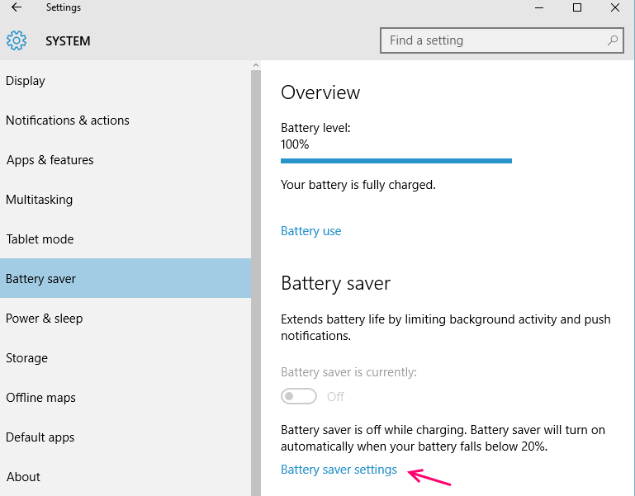The height and width of the screenshot is (496, 635).
Task: Click 'Battery saver is currently:' label
Action: [x=348, y=372]
